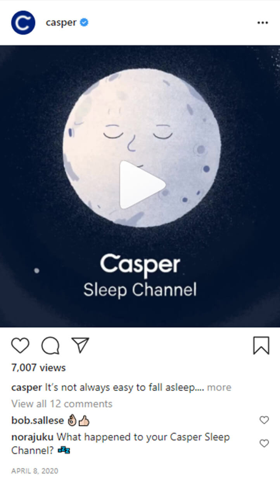Viewport: 280px width, 497px height.
Task: Click the Casper Sleep Channel title text
Action: pyautogui.click(x=140, y=276)
